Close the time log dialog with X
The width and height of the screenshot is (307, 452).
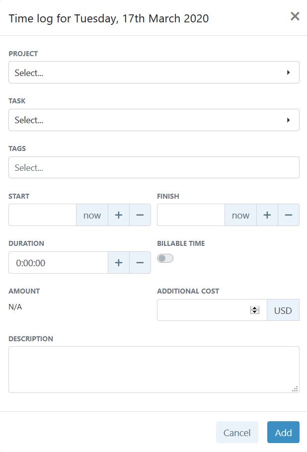point(295,16)
